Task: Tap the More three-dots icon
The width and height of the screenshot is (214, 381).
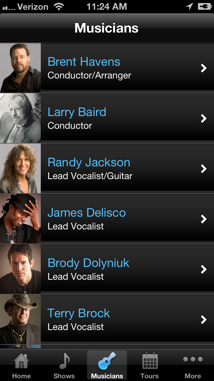Action: click(193, 360)
